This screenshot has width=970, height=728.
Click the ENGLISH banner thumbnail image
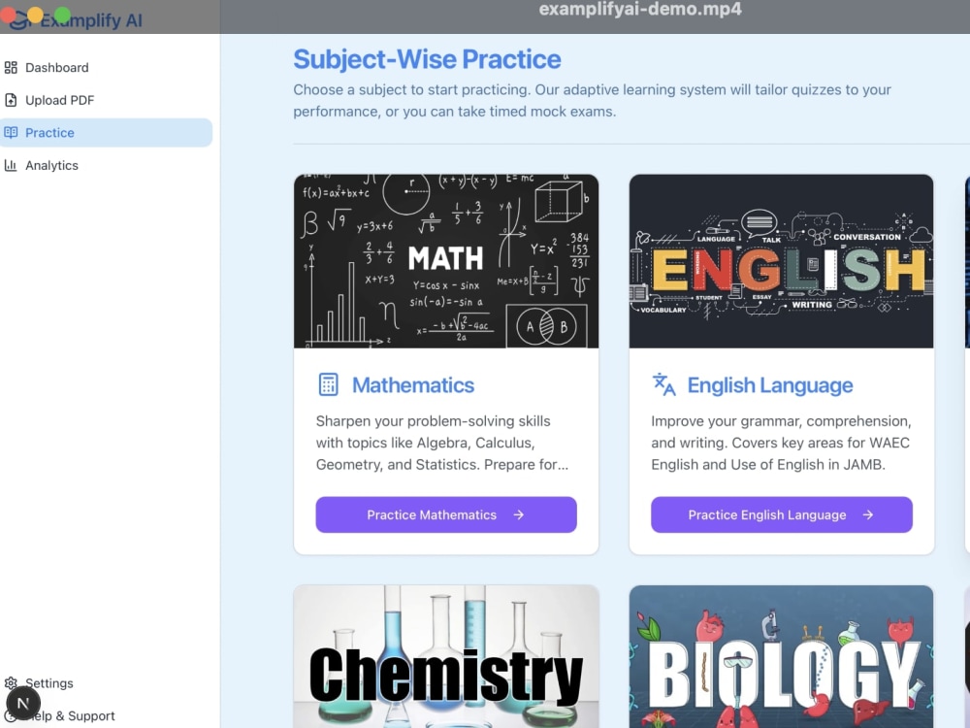click(781, 261)
